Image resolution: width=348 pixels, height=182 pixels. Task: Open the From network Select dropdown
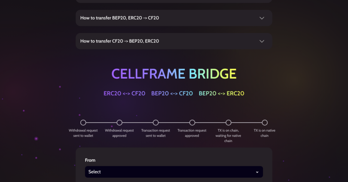point(174,172)
